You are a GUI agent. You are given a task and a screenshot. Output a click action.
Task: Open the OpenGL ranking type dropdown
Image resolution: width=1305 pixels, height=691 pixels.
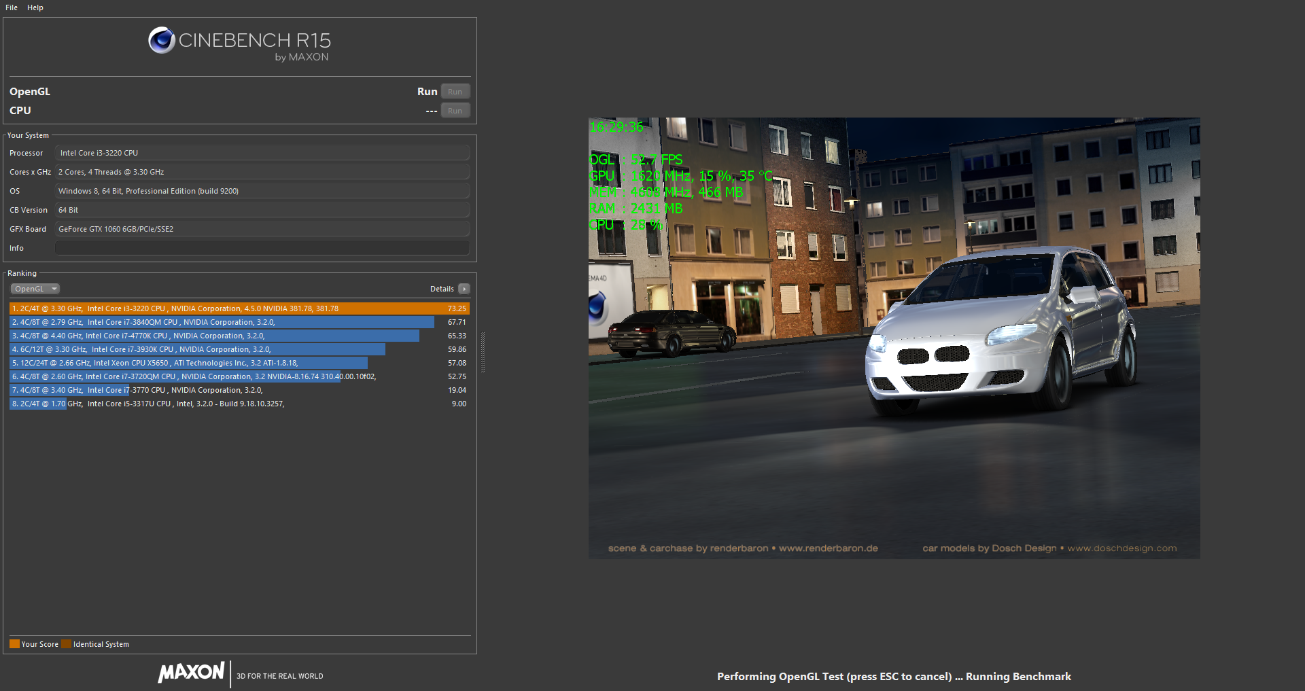(x=35, y=289)
